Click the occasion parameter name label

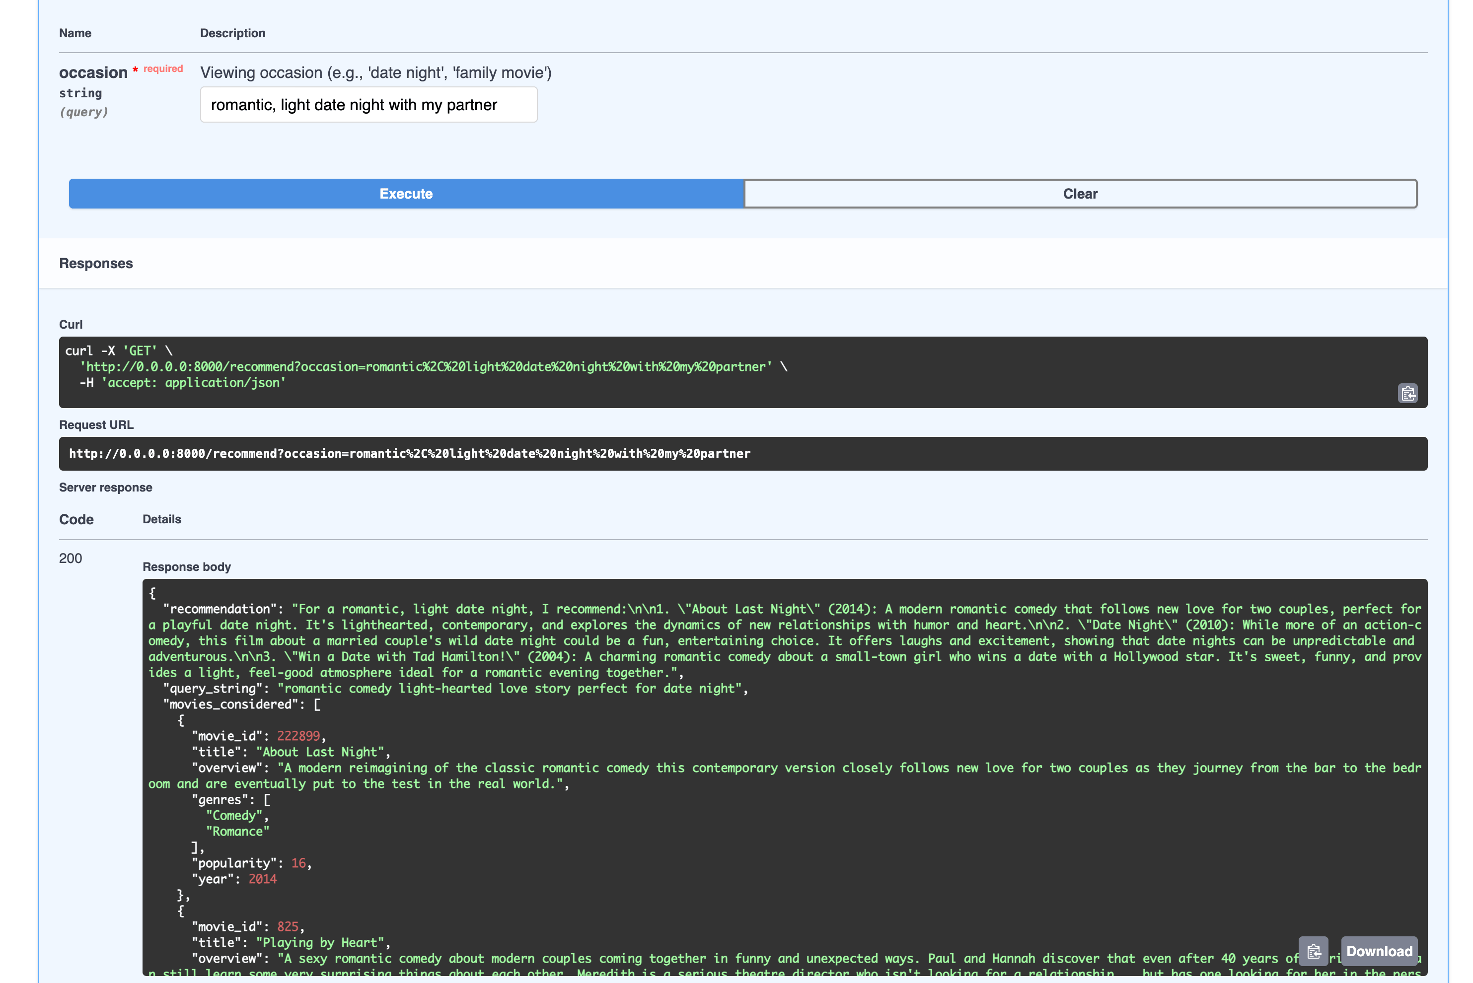93,72
